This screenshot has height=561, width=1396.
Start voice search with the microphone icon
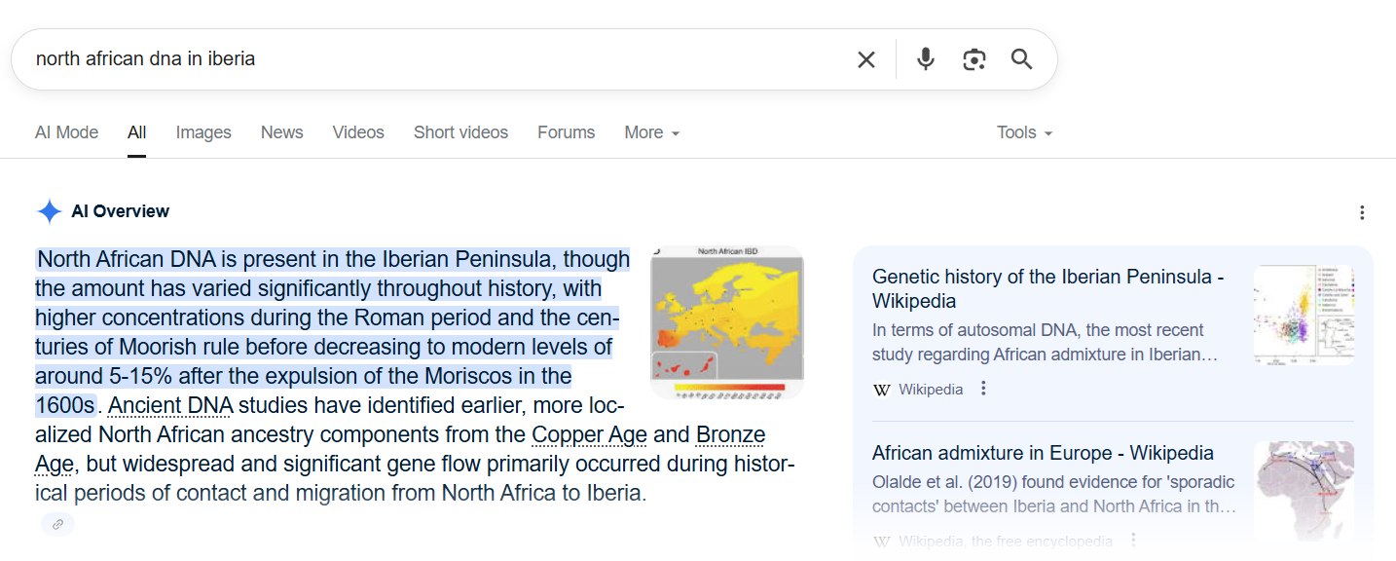925,59
